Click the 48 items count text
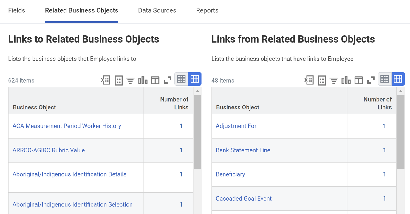The width and height of the screenshot is (410, 214). 223,81
